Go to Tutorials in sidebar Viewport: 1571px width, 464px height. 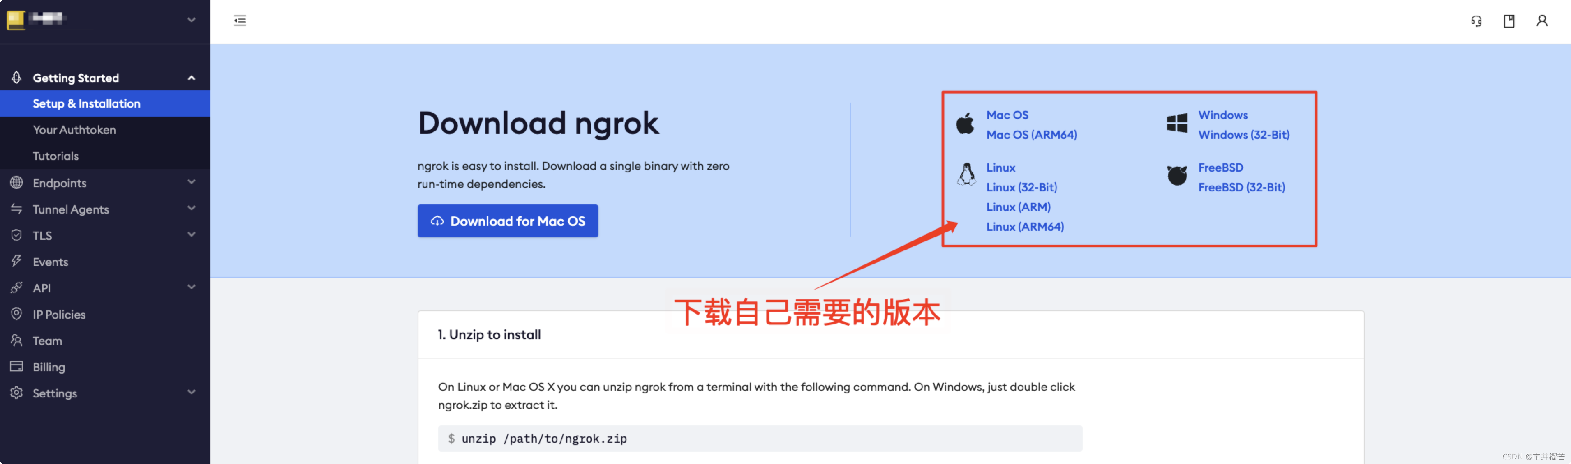pos(55,156)
